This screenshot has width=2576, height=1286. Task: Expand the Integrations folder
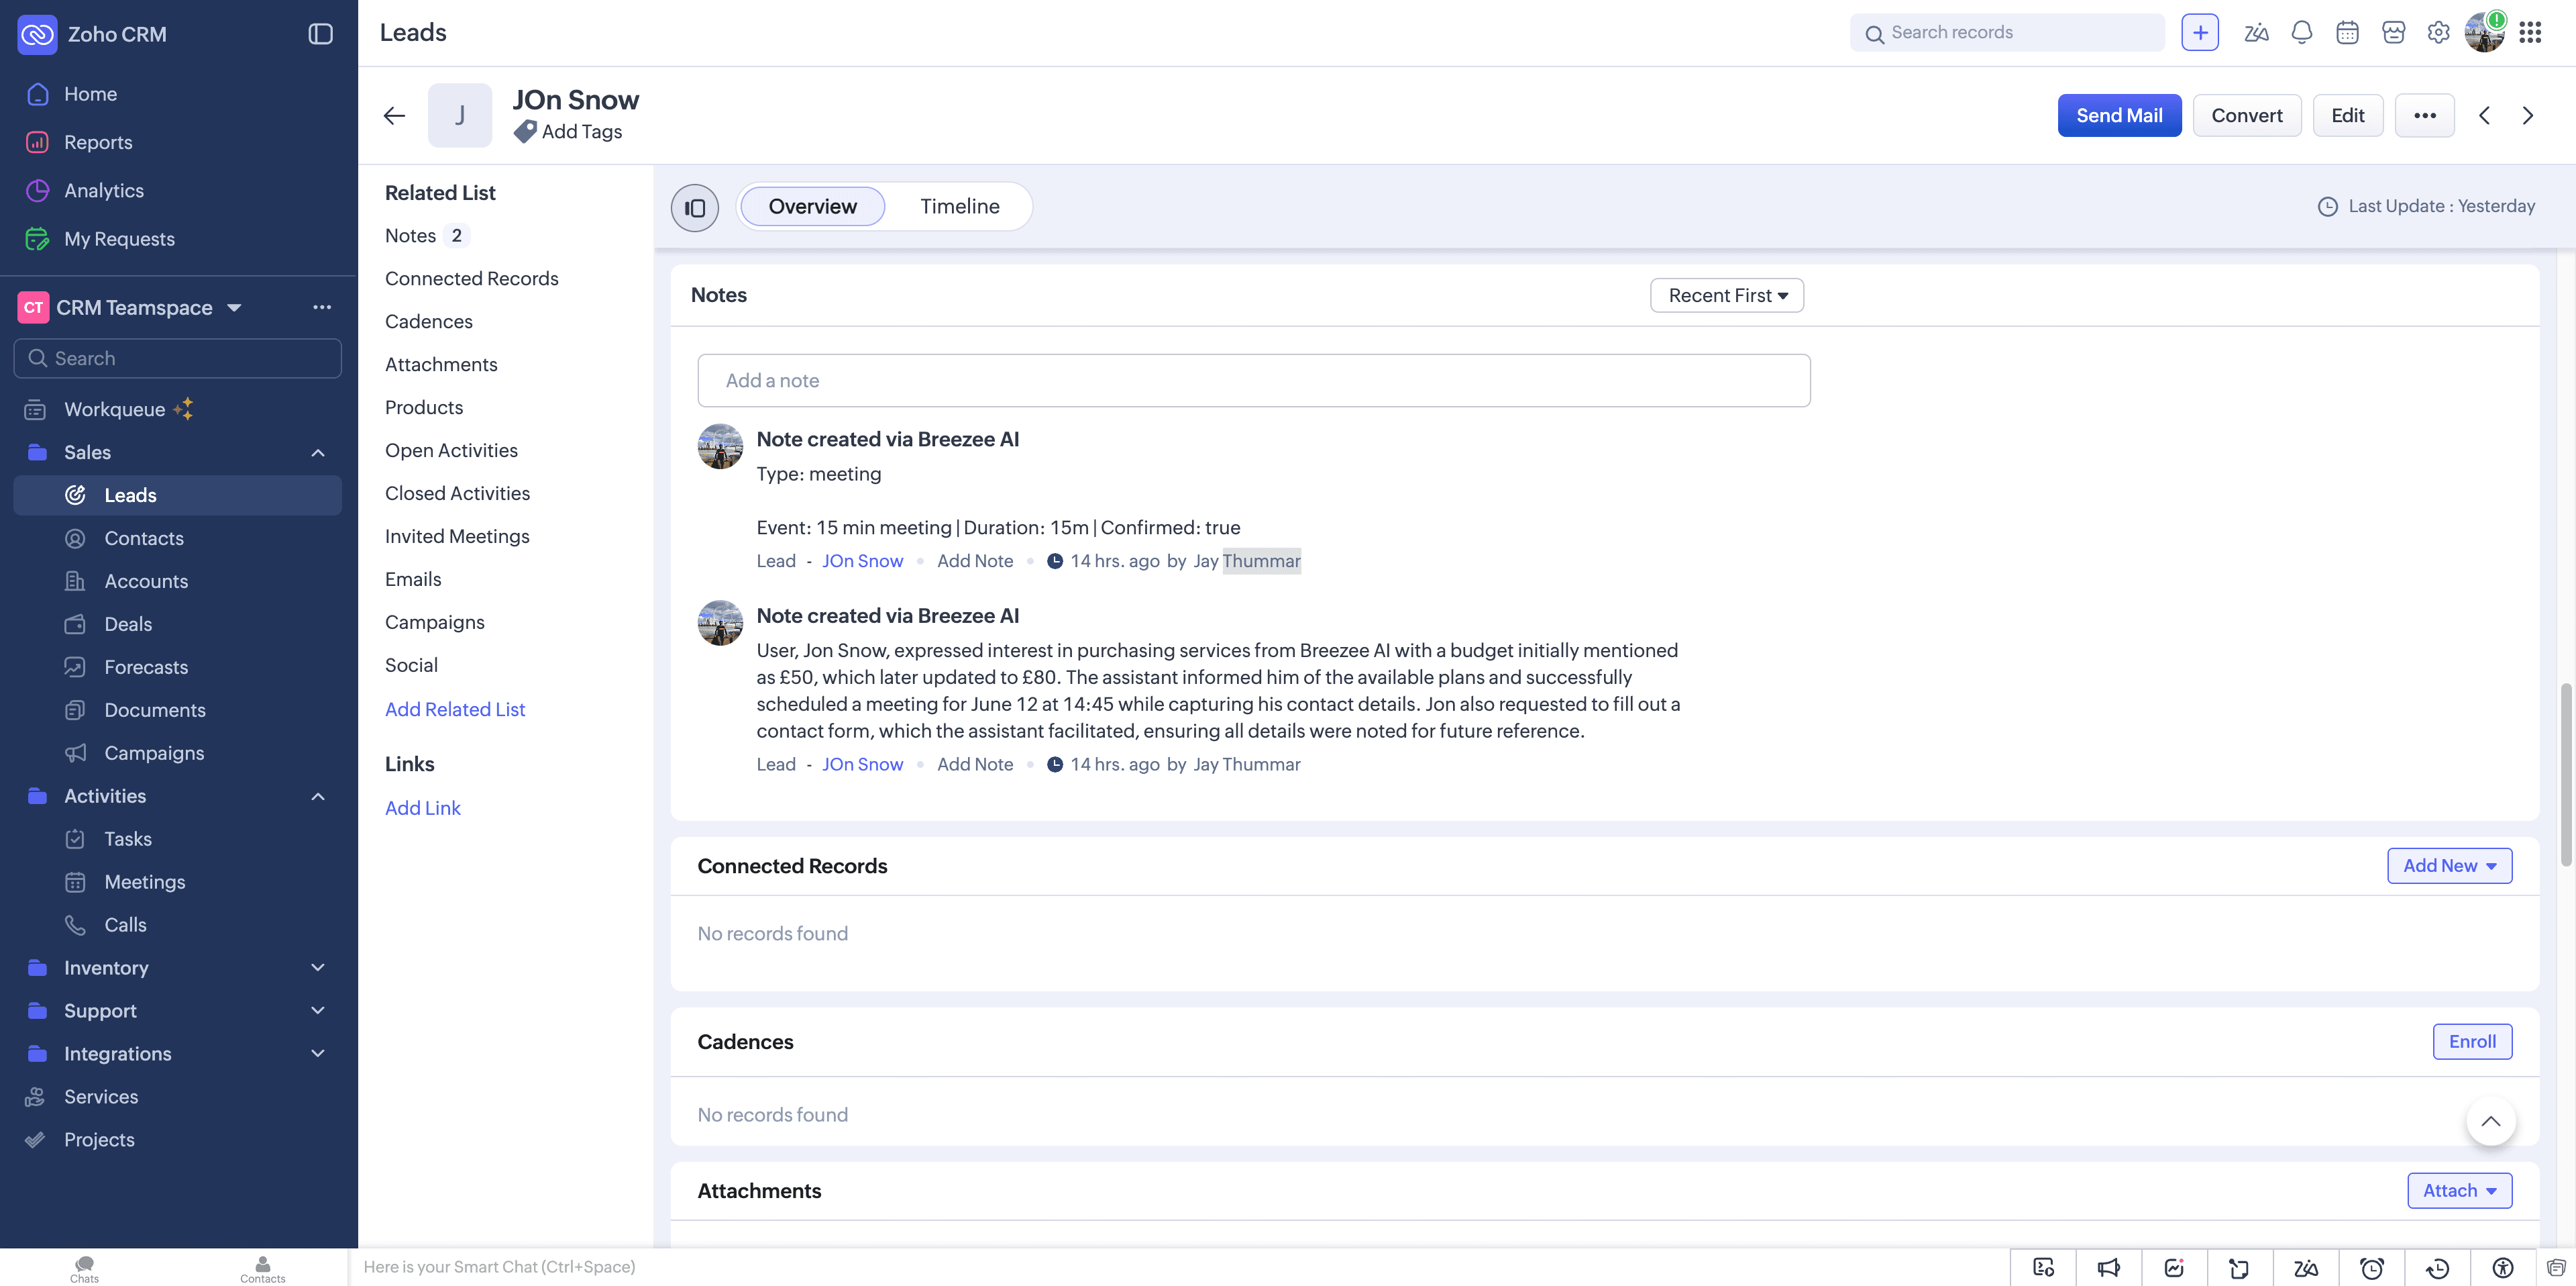point(317,1054)
